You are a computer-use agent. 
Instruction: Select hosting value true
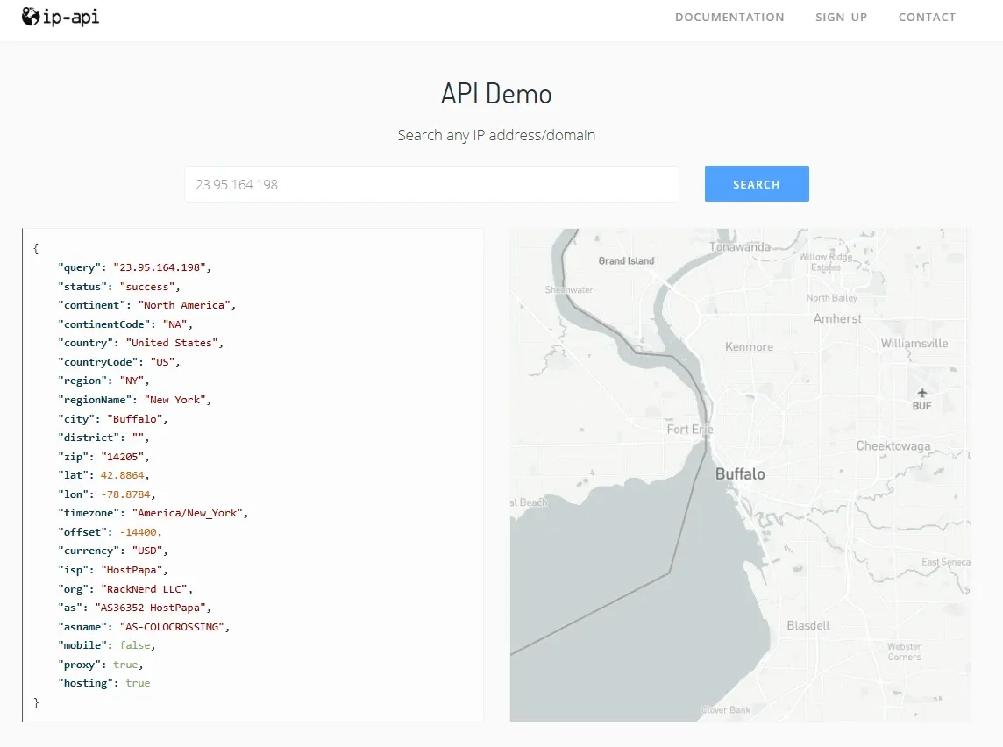click(x=138, y=683)
